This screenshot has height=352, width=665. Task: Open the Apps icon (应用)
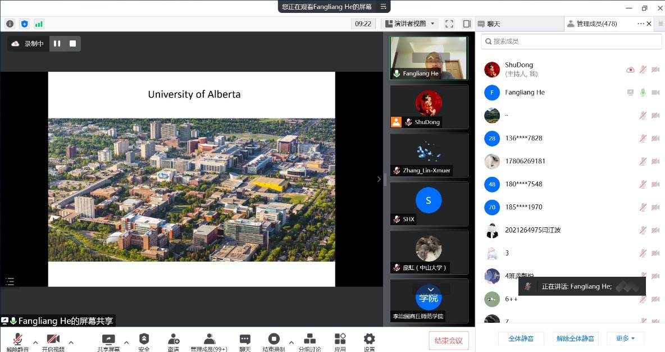pos(340,341)
